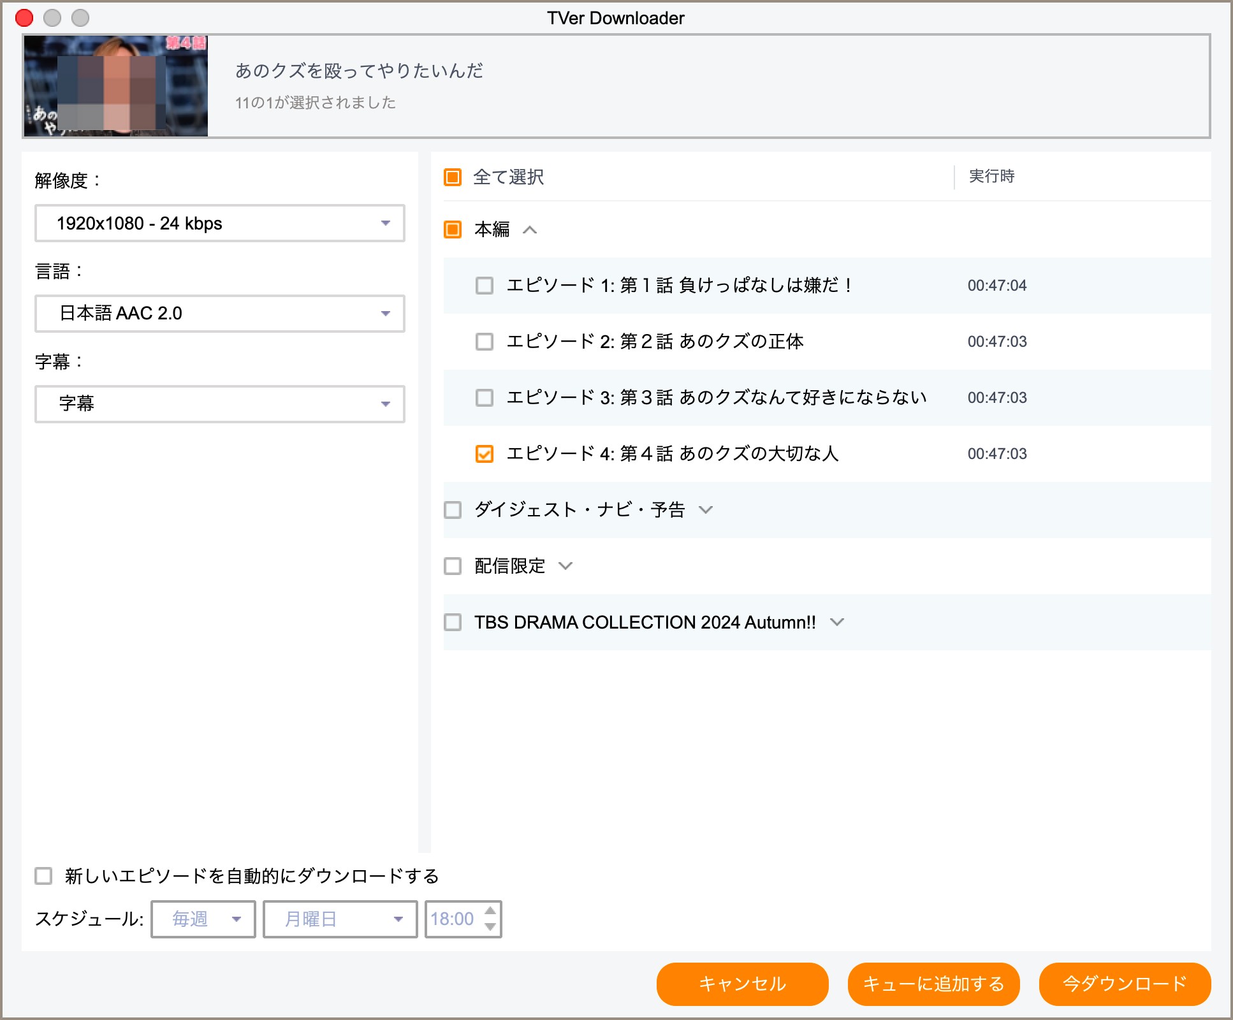Check the エピソード 2 checkbox
1233x1020 pixels.
pyautogui.click(x=485, y=342)
